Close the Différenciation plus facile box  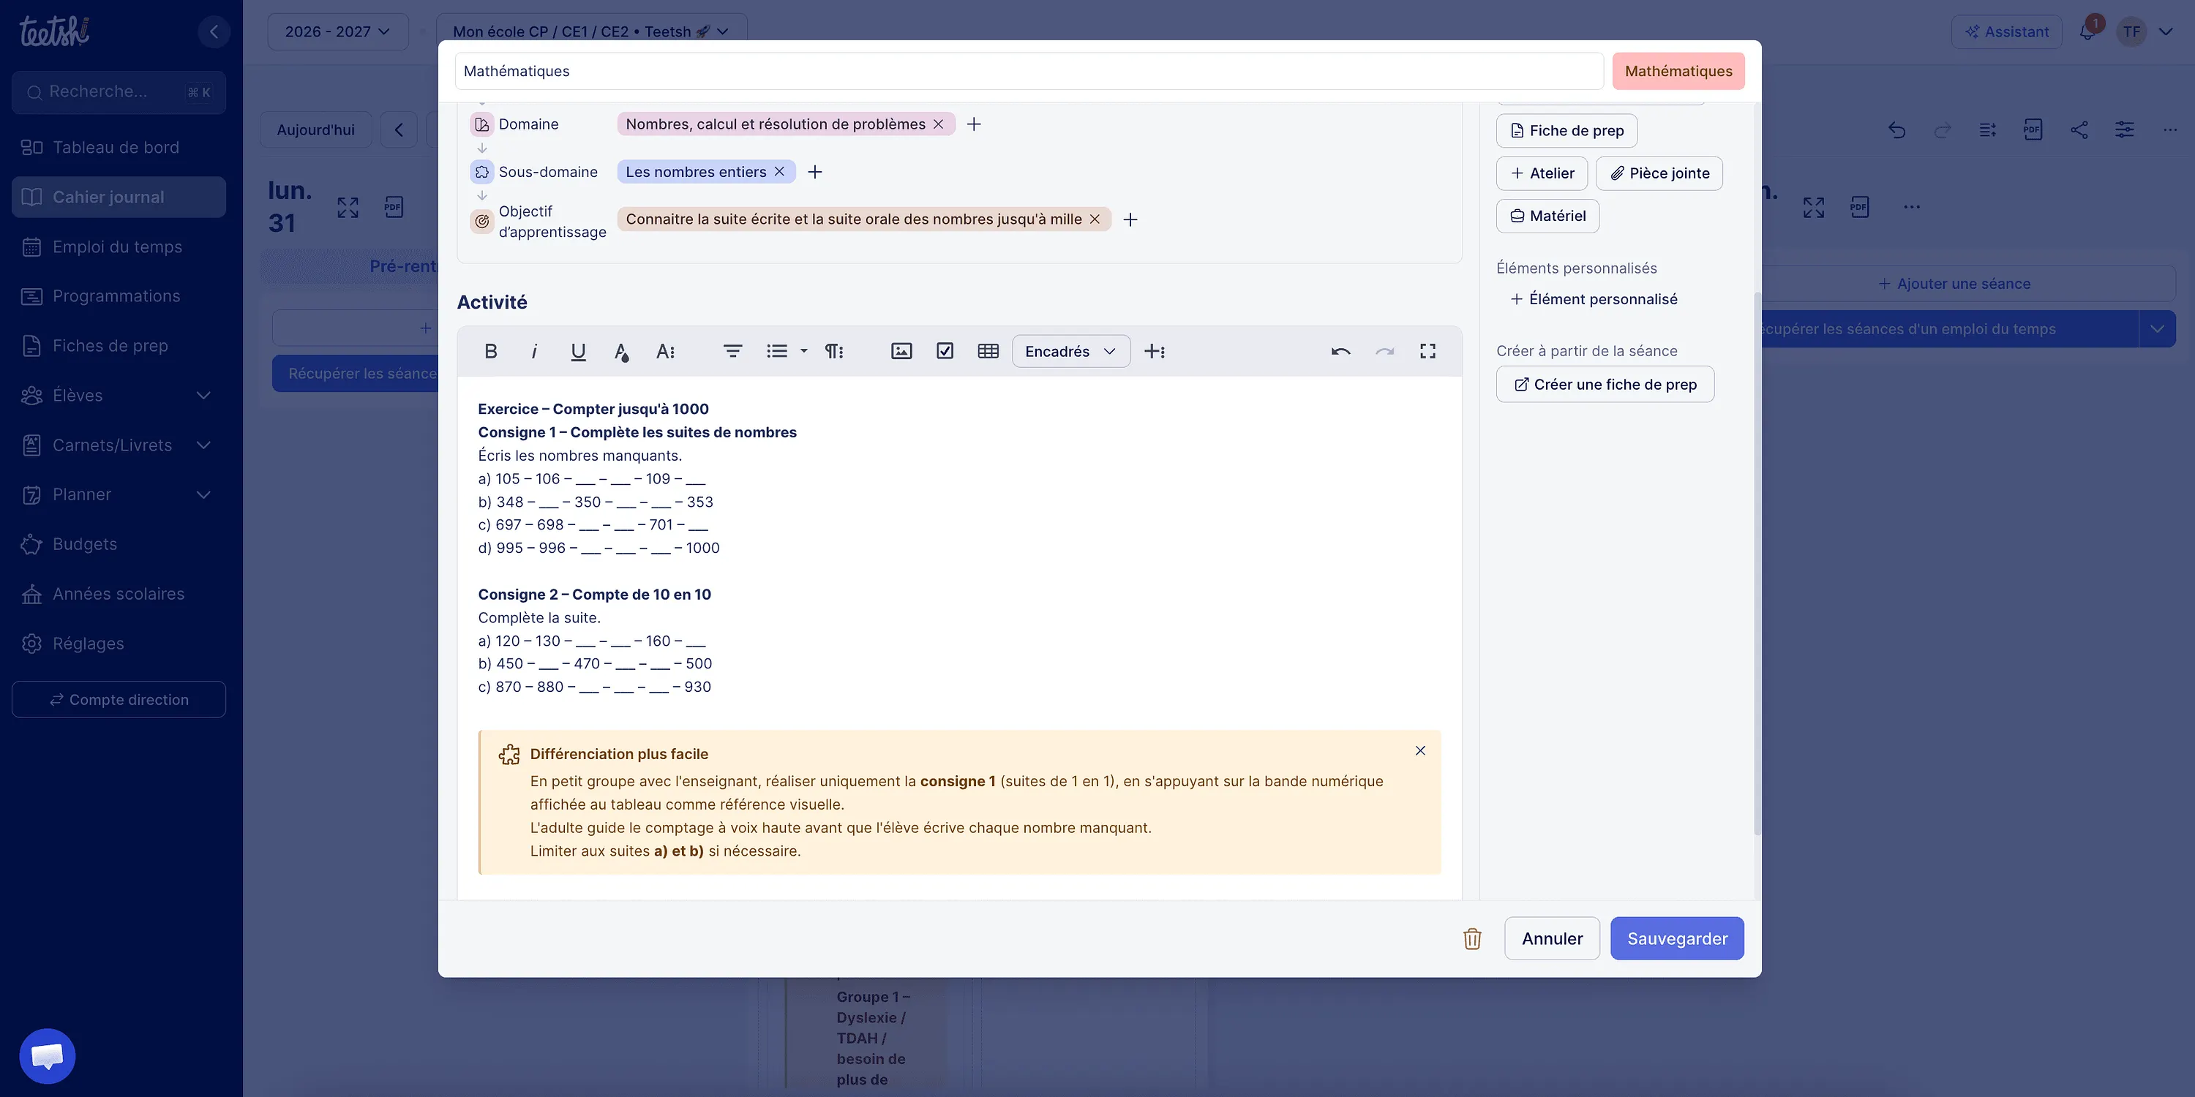(x=1420, y=750)
